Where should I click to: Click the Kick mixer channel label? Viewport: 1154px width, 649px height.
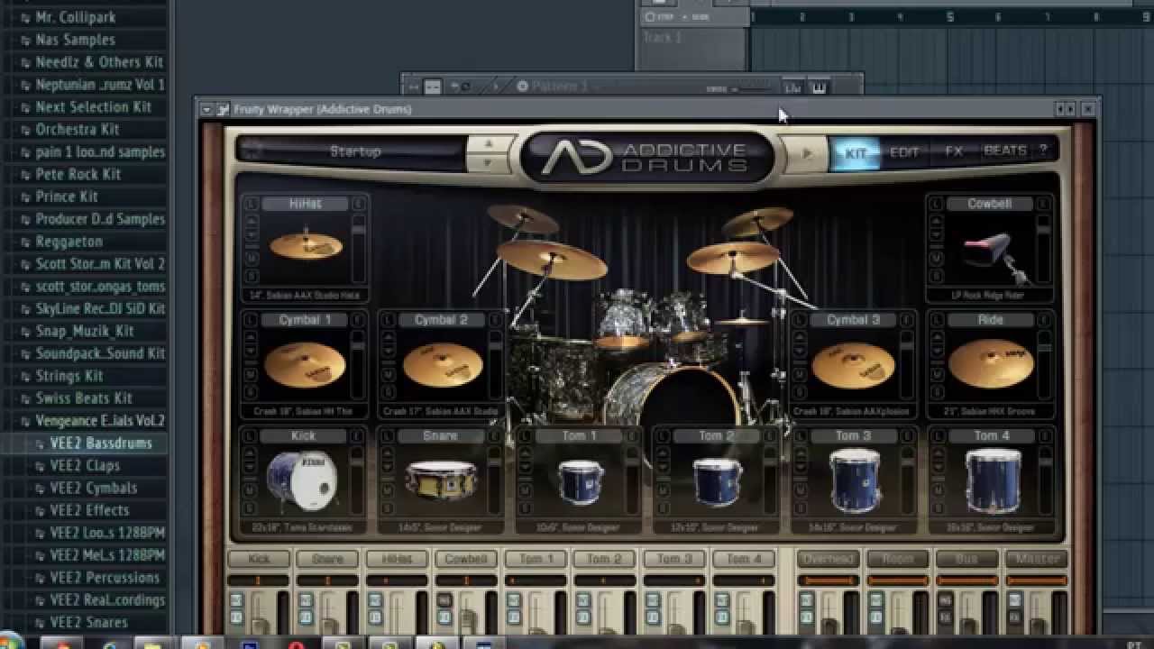click(259, 559)
